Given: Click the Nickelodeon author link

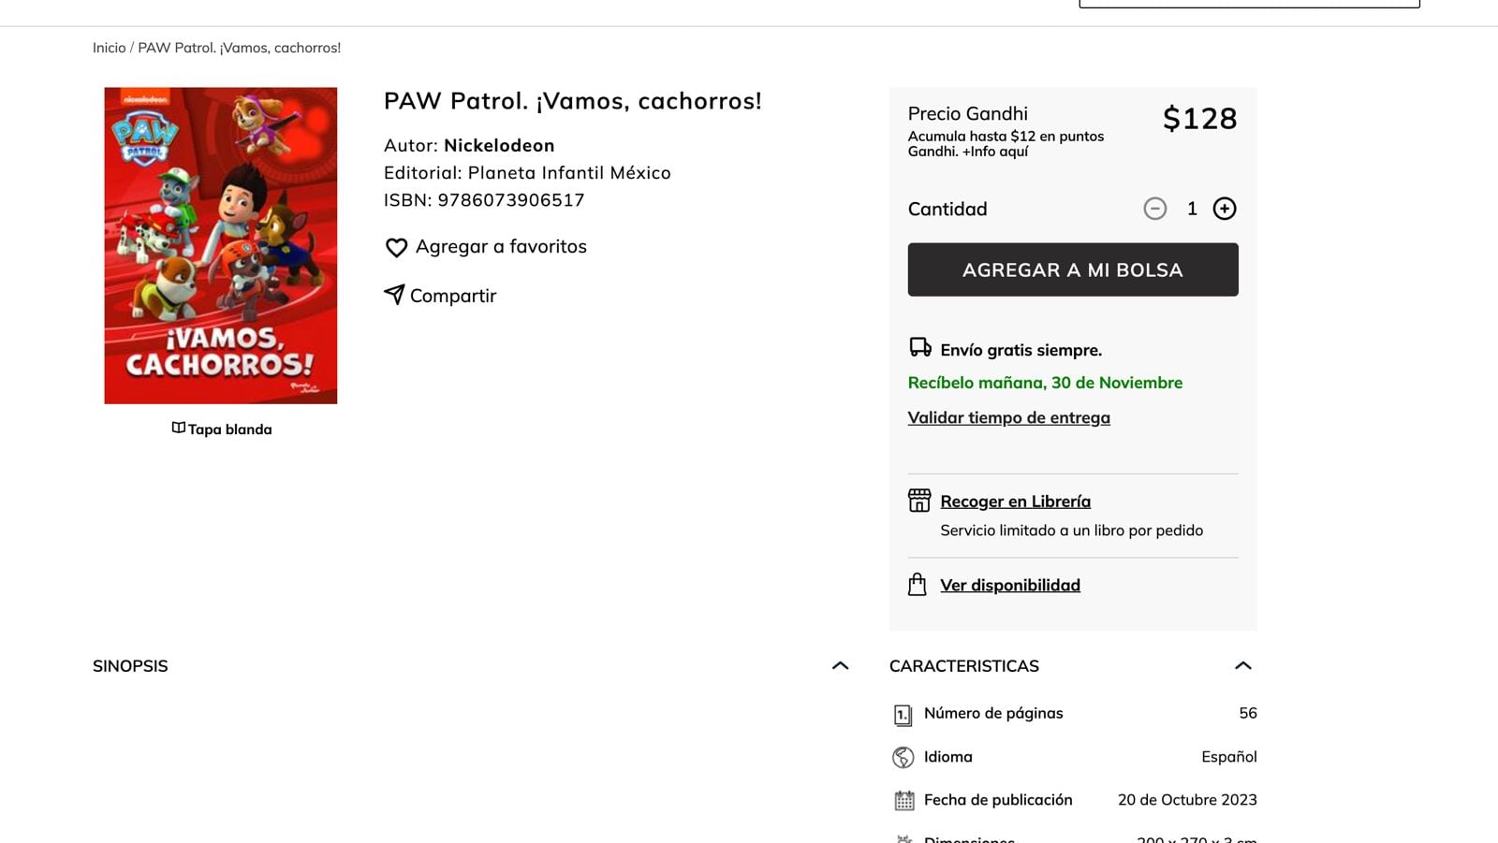Looking at the screenshot, I should 498,146.
